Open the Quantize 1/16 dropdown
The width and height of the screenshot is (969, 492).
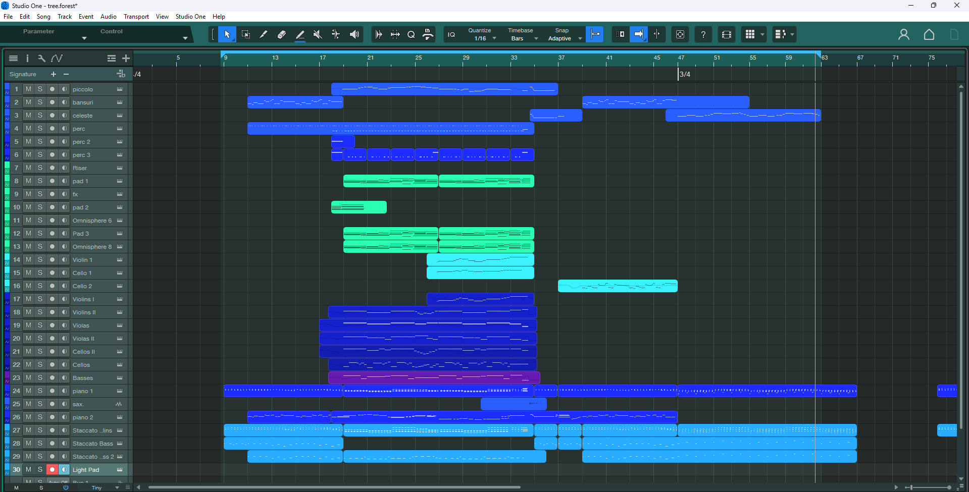pyautogui.click(x=481, y=34)
